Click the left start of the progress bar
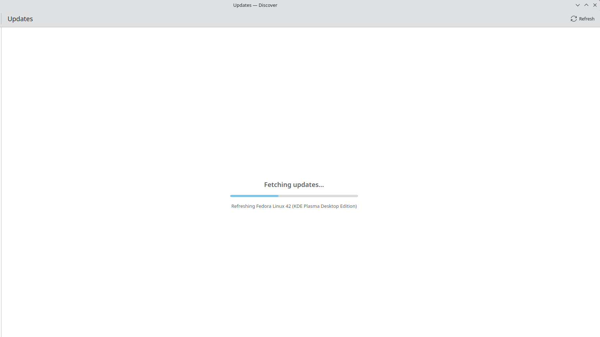Viewport: 600px width, 337px height. point(232,196)
